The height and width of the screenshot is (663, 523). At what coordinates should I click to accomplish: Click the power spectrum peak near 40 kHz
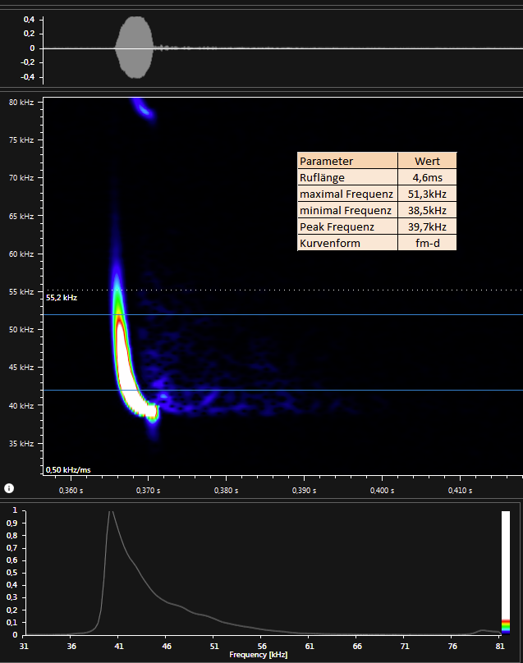click(x=110, y=514)
